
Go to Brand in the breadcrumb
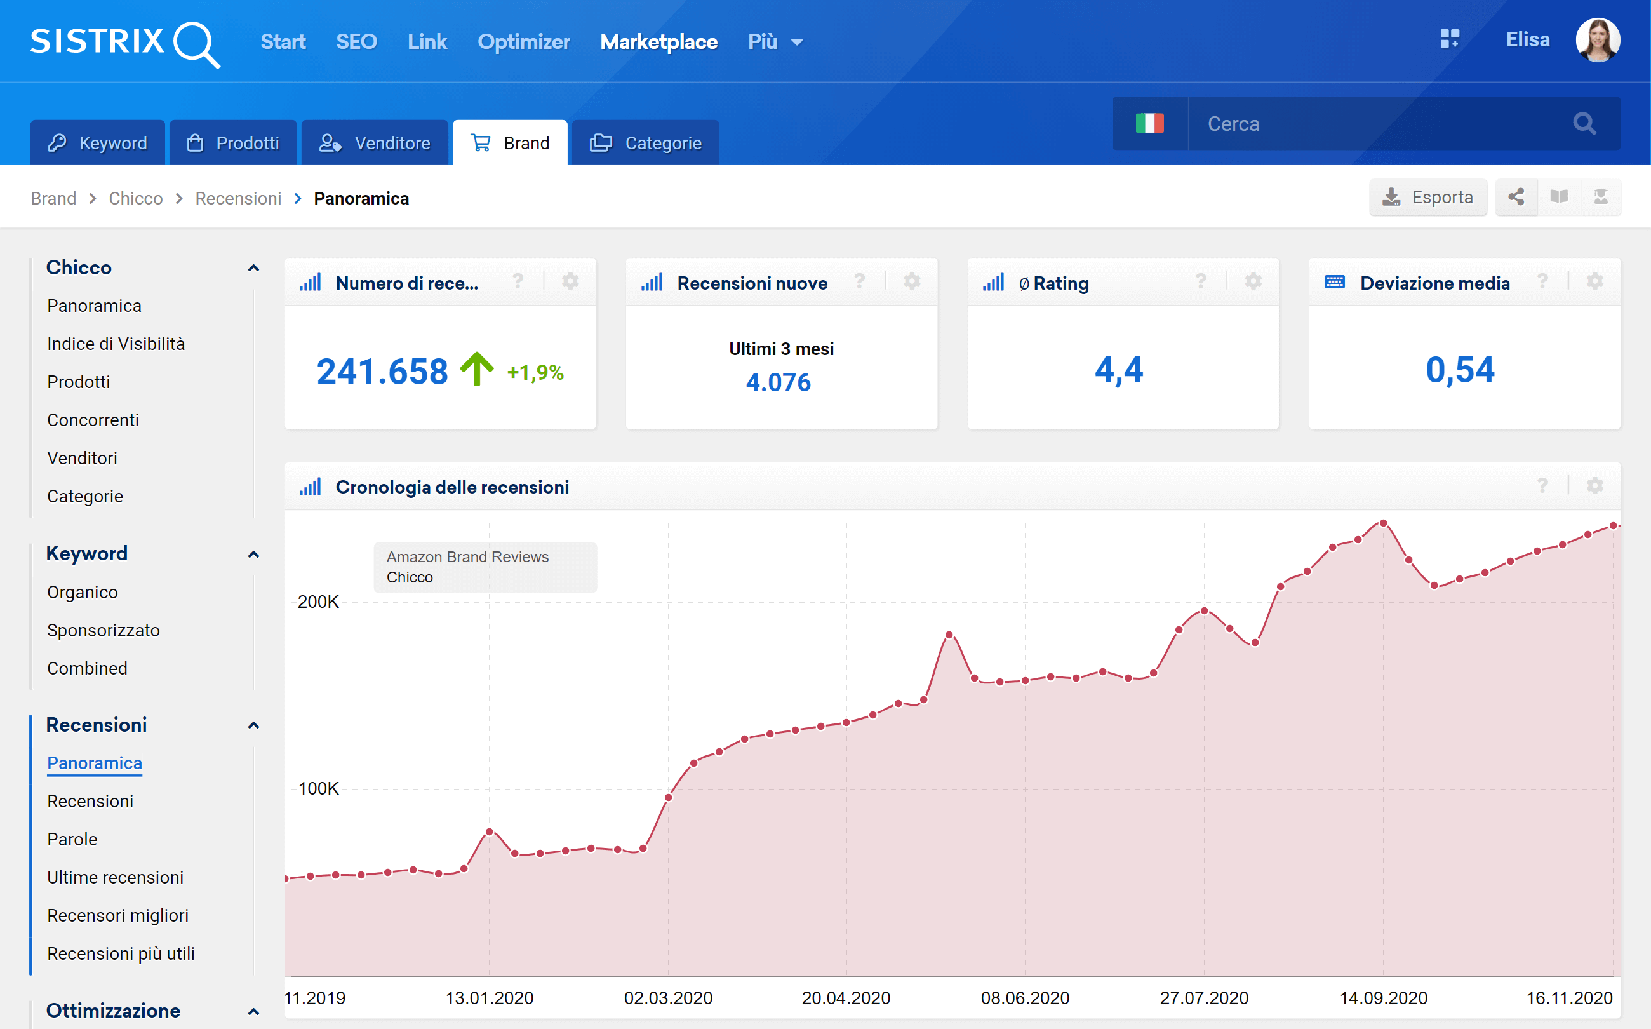53,198
